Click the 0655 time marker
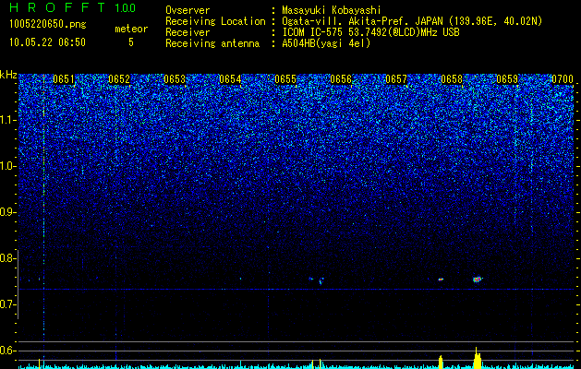 (285, 79)
